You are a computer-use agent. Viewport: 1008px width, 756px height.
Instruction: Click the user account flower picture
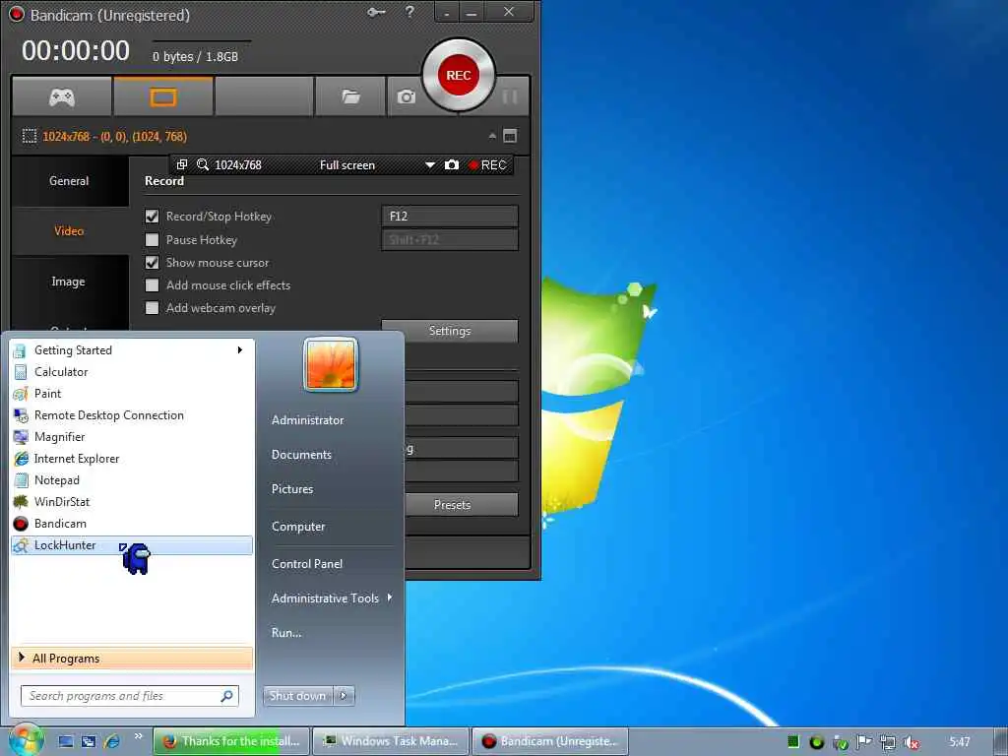pos(331,364)
